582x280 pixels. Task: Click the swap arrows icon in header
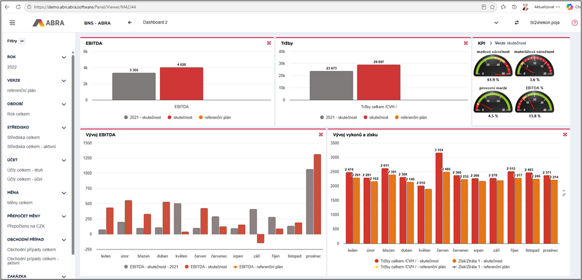517,22
